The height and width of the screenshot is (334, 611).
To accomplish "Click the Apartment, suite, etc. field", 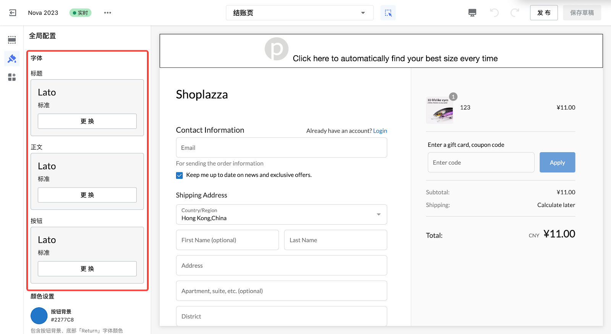I will [x=281, y=291].
